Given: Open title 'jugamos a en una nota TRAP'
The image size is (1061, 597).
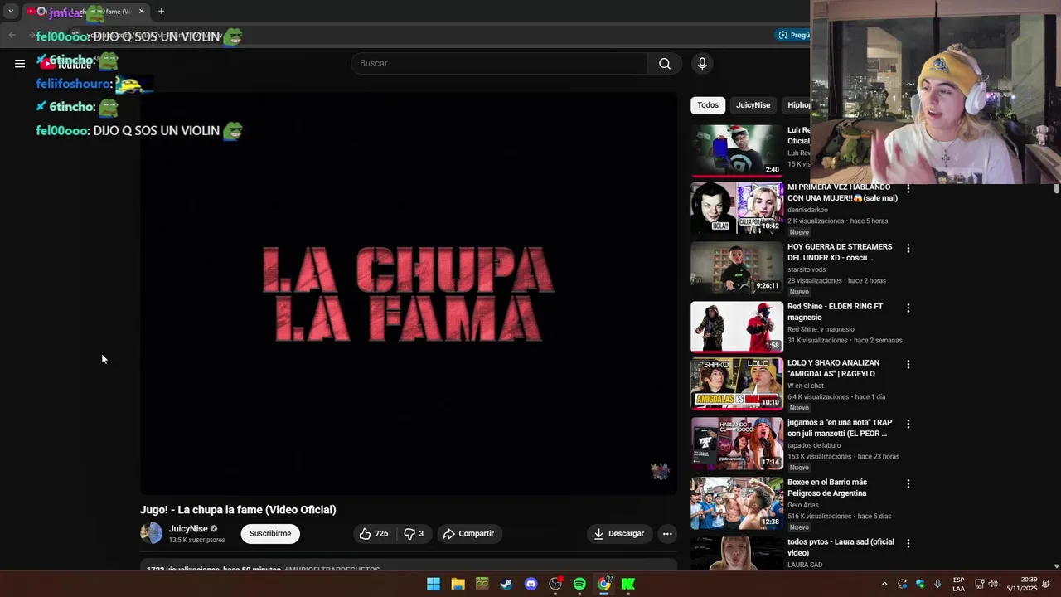Looking at the screenshot, I should (x=840, y=428).
